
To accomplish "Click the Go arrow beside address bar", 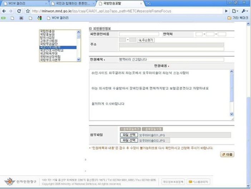I will 226,11.
